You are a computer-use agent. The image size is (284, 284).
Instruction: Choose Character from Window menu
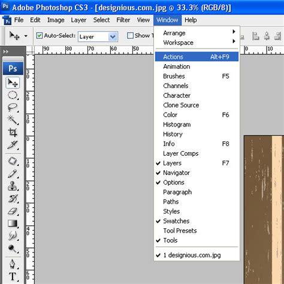pyautogui.click(x=197, y=95)
